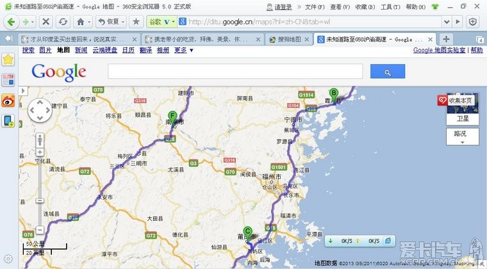Click the green marker C pin
Screen dimensions: 487x269
(x=247, y=234)
